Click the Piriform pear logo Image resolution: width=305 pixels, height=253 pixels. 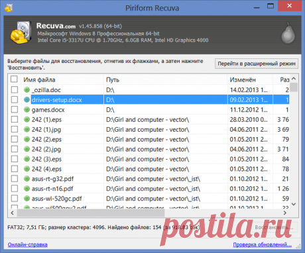288,33
